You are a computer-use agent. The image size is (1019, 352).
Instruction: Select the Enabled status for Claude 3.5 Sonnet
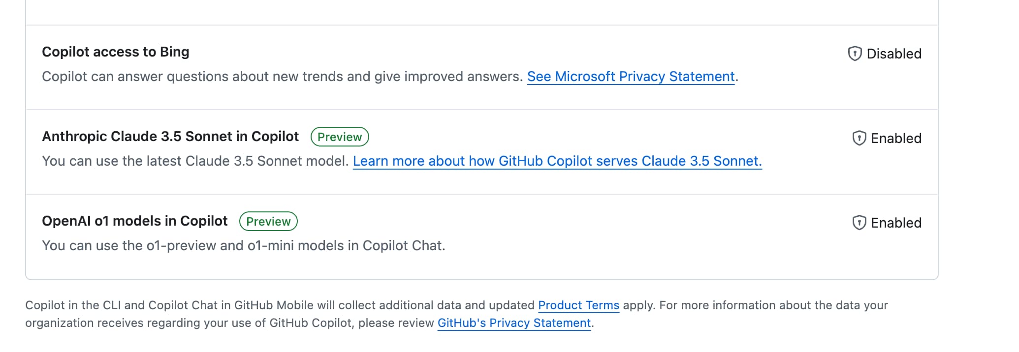click(x=896, y=138)
